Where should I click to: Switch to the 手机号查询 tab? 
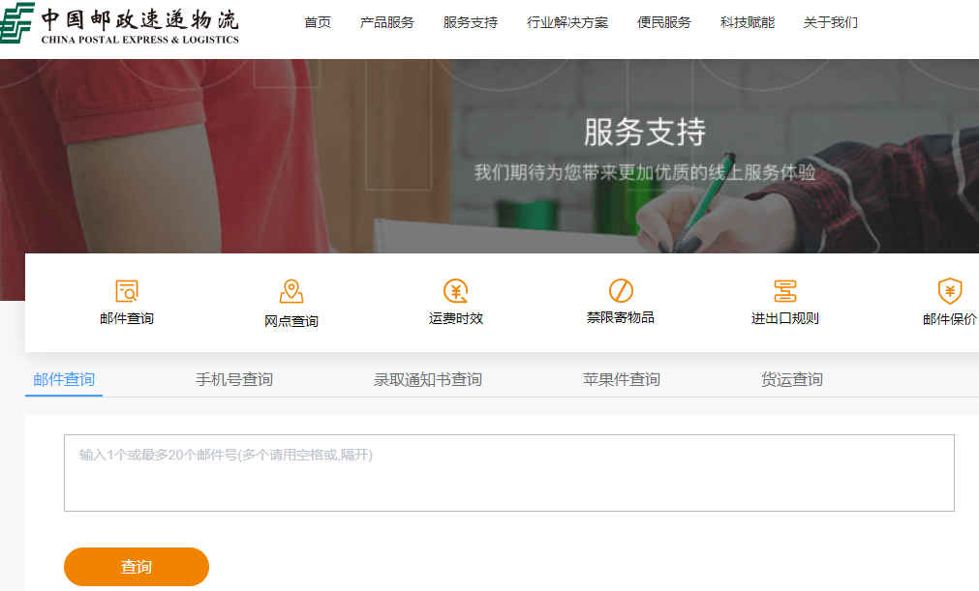232,379
